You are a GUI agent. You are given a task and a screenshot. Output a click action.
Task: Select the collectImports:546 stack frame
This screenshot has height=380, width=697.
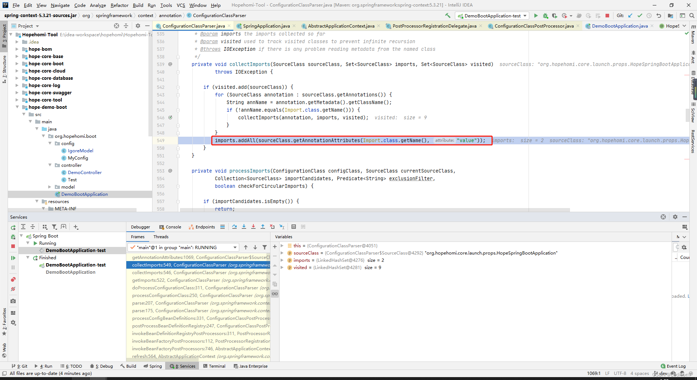(x=198, y=273)
